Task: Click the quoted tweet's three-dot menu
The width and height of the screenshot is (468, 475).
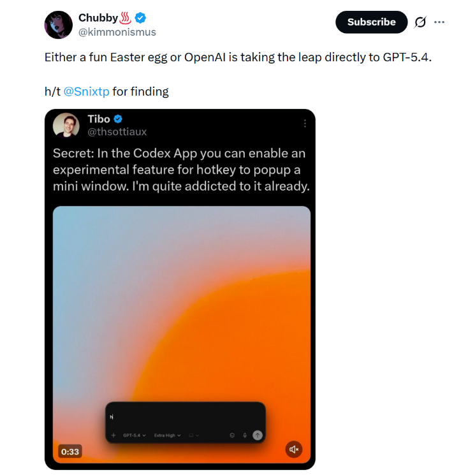Action: [305, 123]
